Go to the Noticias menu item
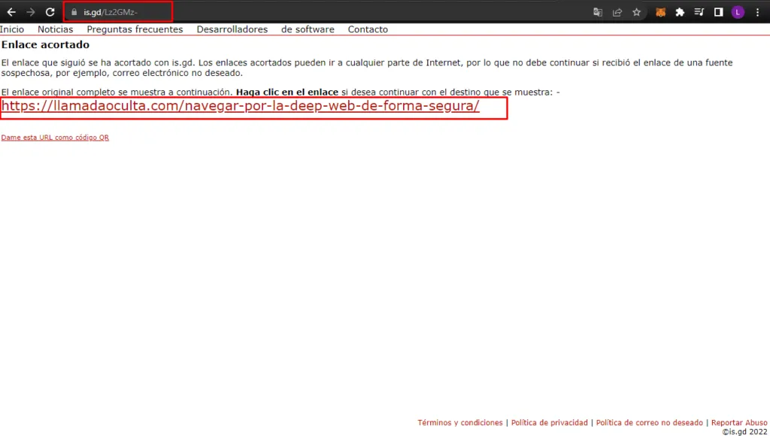The image size is (770, 438). [x=56, y=29]
